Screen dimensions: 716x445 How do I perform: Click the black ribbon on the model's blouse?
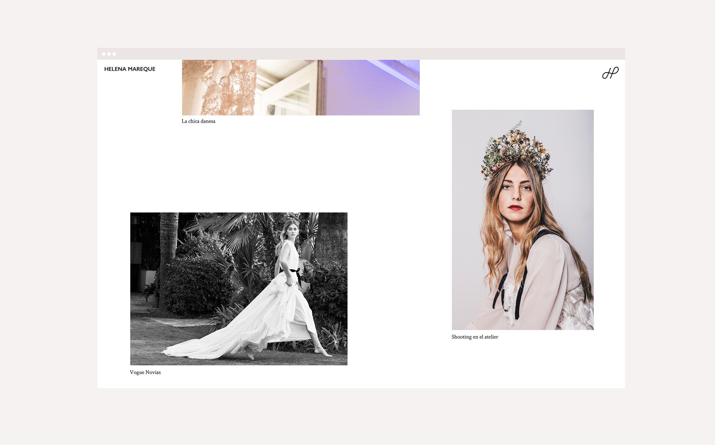[520, 294]
